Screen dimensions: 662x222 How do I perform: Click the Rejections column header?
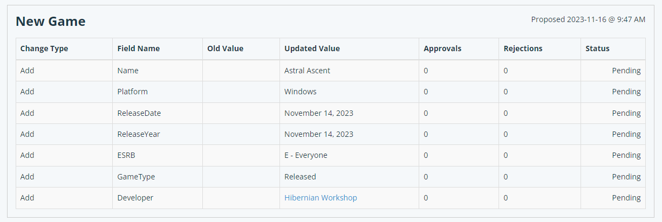click(523, 48)
